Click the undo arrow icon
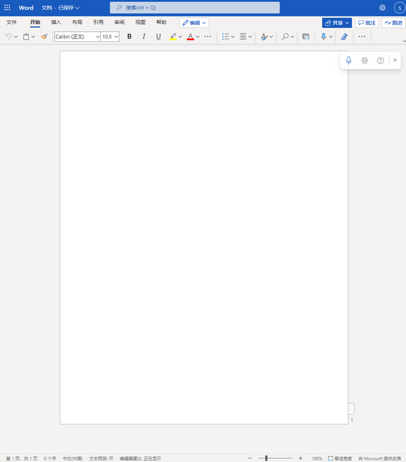 8,37
